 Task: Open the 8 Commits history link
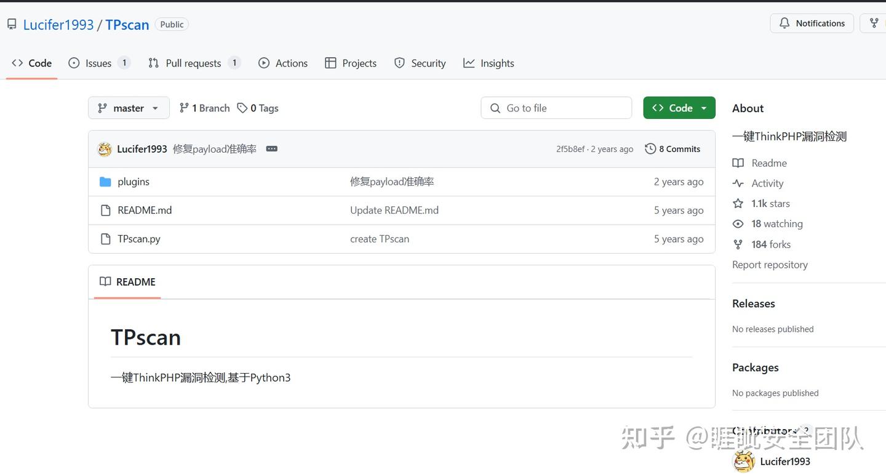tap(672, 149)
